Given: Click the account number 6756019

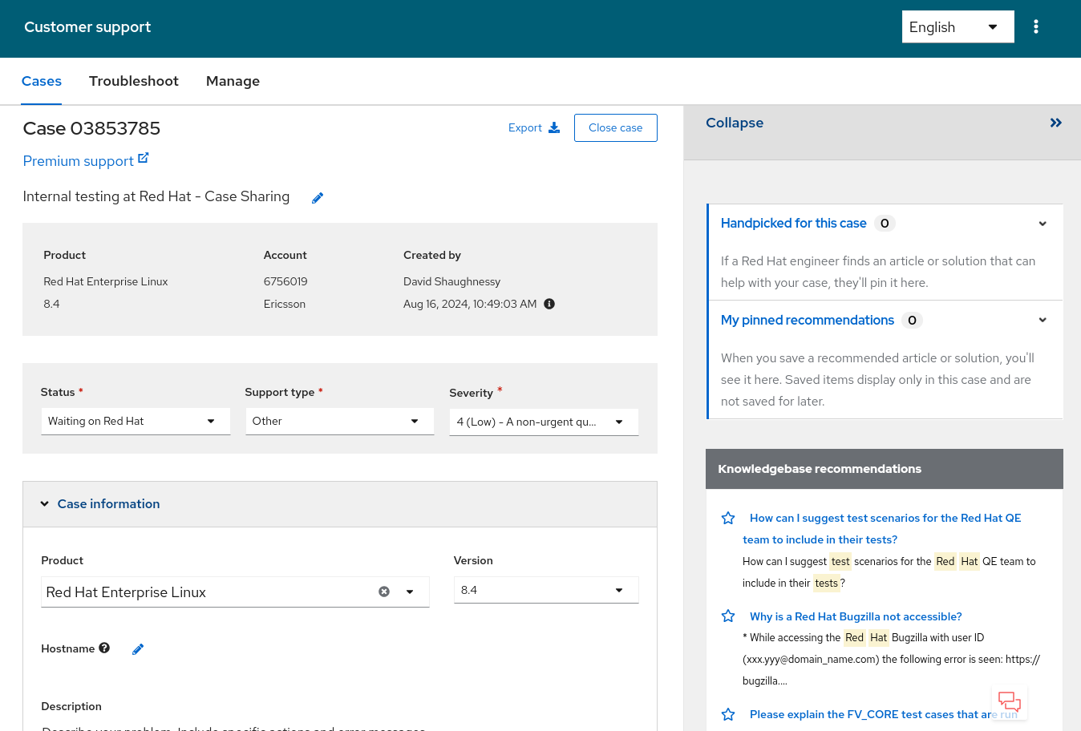Looking at the screenshot, I should [x=285, y=281].
